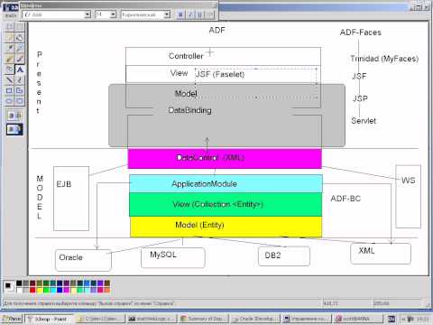Pick the bright red color swatch
The height and width of the screenshot is (325, 433).
tap(32, 290)
